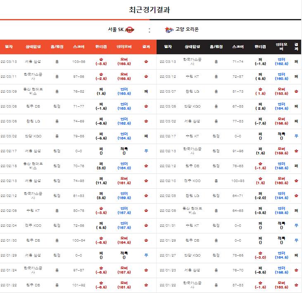Click 전주 KCC opponent on 서울 SK's 22/02/04 row
This screenshot has width=302, height=293.
coord(33,226)
